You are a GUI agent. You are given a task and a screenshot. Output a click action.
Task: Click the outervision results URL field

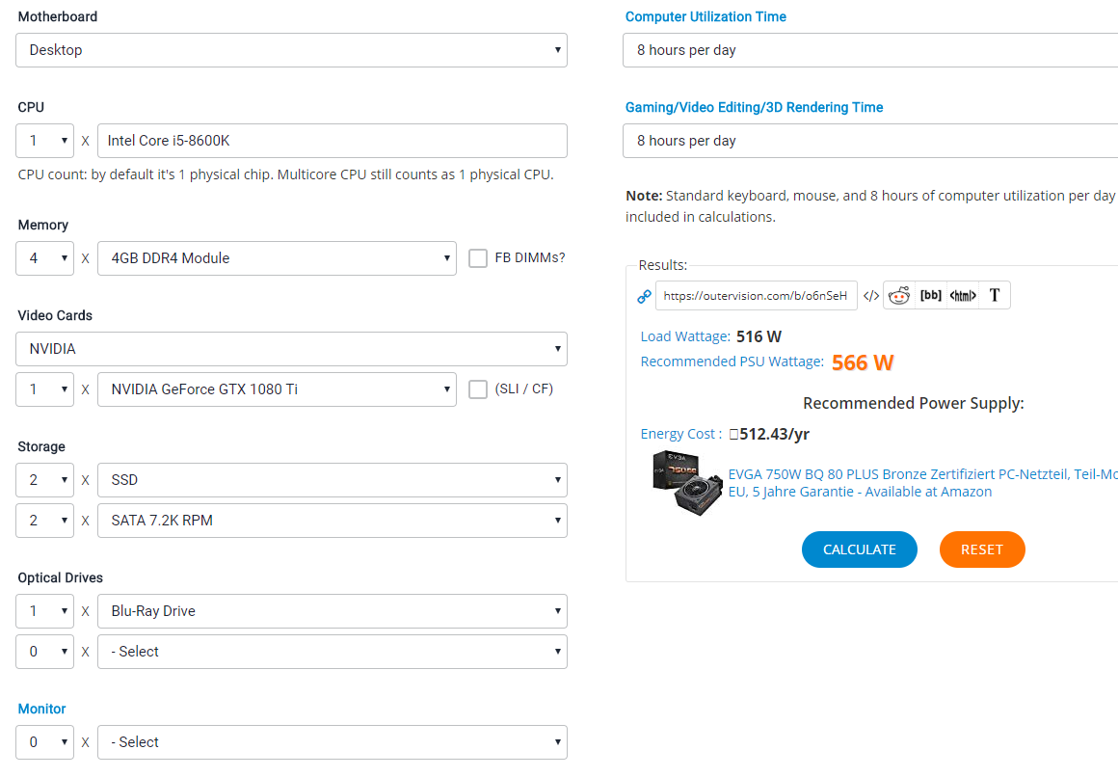point(756,295)
